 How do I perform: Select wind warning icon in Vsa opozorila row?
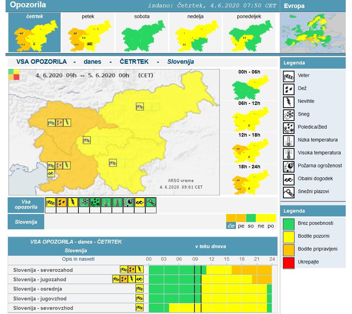click(51, 202)
